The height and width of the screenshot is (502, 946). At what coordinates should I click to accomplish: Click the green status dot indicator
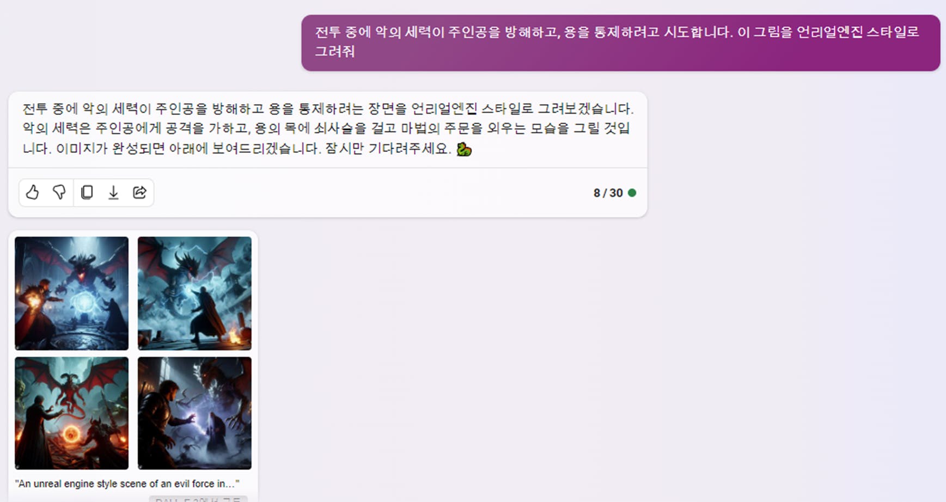pyautogui.click(x=632, y=193)
